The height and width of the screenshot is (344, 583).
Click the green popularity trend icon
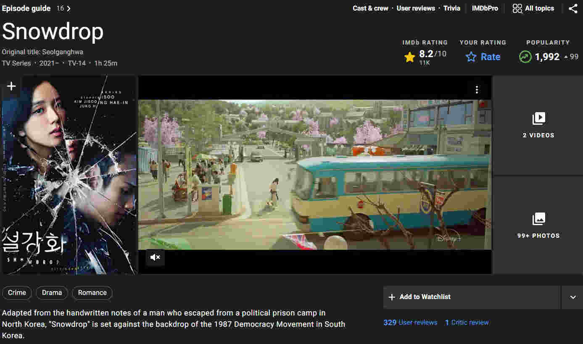[x=525, y=57]
